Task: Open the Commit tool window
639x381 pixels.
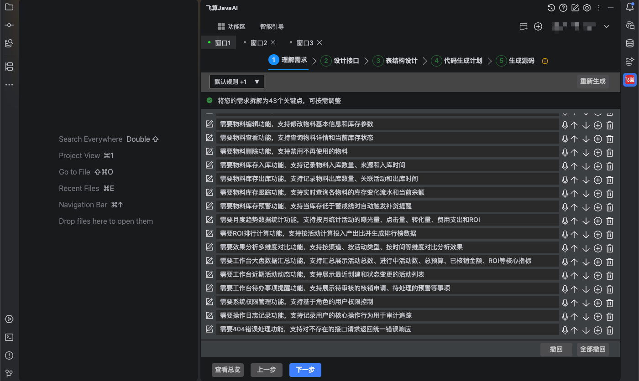Action: click(x=9, y=25)
